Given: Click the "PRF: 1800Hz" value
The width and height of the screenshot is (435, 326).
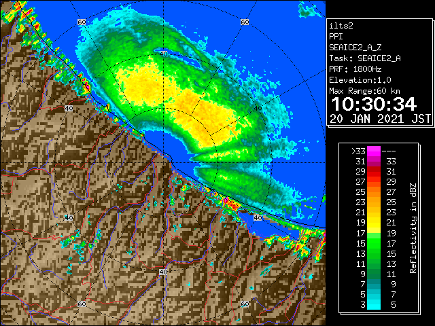Looking at the screenshot, I should tap(355, 69).
